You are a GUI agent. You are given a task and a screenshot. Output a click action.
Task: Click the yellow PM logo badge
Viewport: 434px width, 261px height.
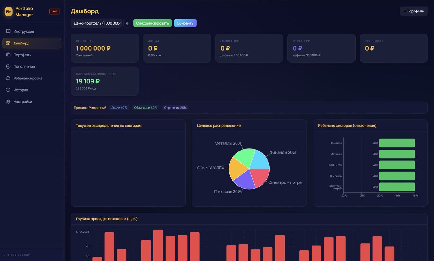[x=9, y=11]
